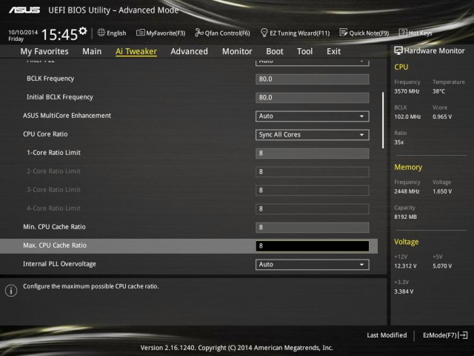Click the 35x ratio value
This screenshot has height=356, width=474.
pos(398,142)
